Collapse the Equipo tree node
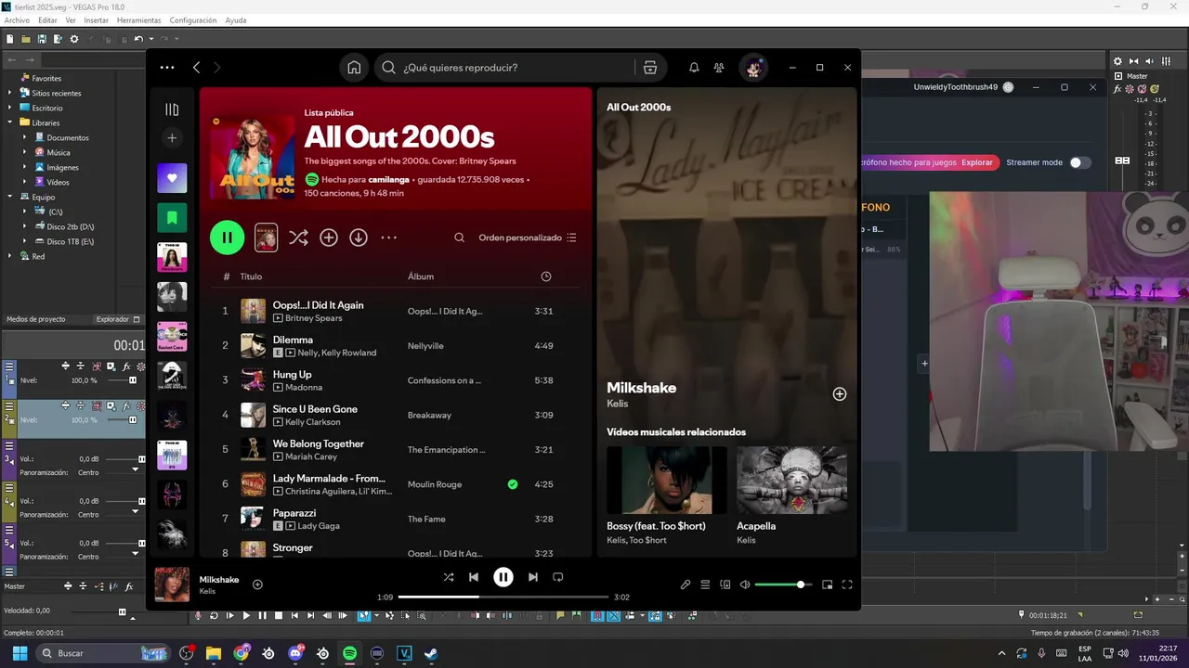 click(10, 197)
